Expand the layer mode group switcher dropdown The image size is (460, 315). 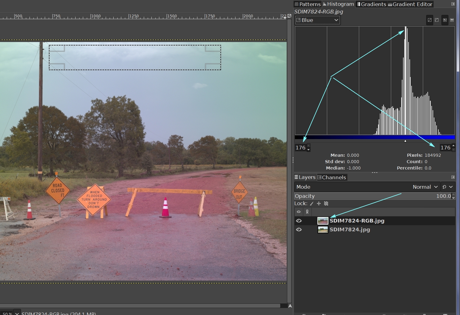tap(448, 187)
